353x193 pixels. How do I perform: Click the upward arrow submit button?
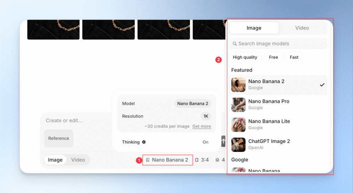click(x=223, y=141)
